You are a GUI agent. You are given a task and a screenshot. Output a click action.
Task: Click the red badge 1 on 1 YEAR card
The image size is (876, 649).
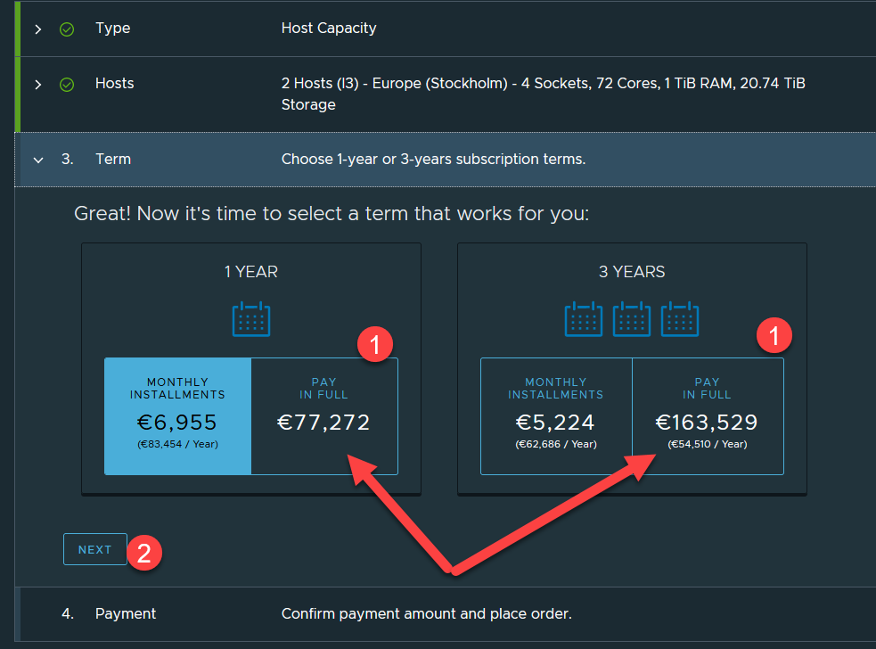click(x=375, y=345)
